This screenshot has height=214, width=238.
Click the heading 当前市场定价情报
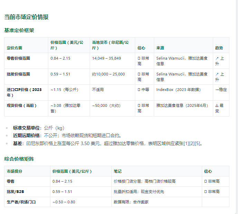pyautogui.click(x=26, y=17)
